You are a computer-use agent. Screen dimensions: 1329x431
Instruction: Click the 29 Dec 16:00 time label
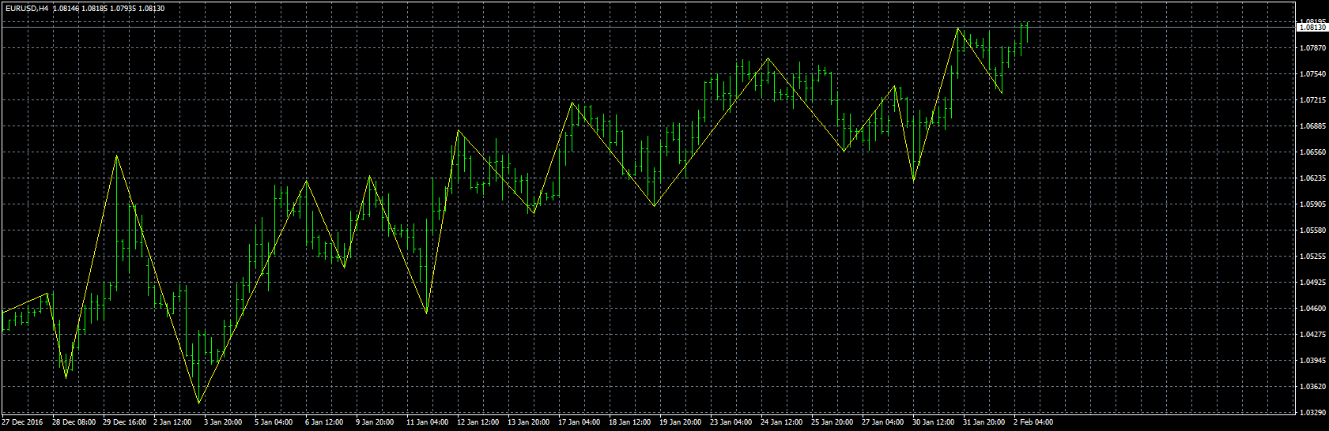coord(125,422)
